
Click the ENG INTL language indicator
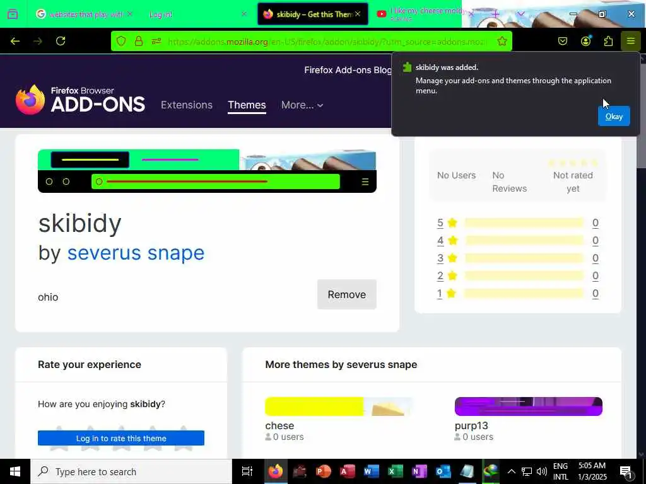coord(560,471)
